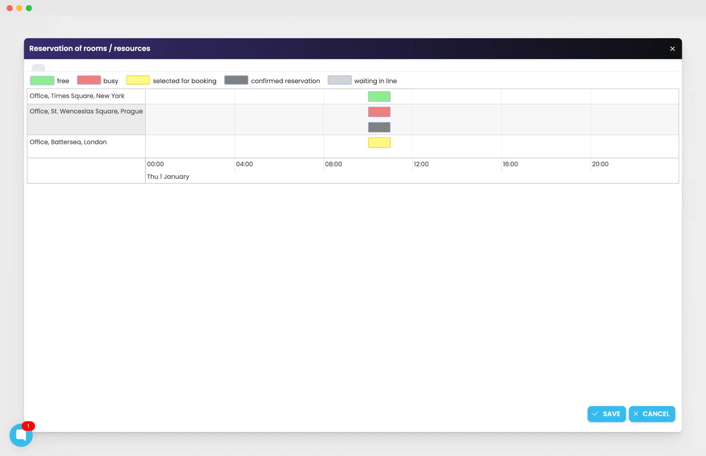Click the 'waiting in line' legend swatch
Viewport: 706px width, 456px height.
click(x=340, y=80)
